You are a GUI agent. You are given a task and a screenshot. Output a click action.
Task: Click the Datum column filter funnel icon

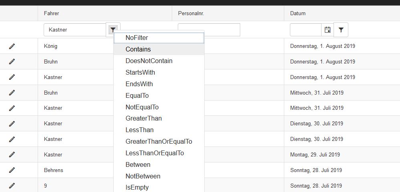(341, 30)
